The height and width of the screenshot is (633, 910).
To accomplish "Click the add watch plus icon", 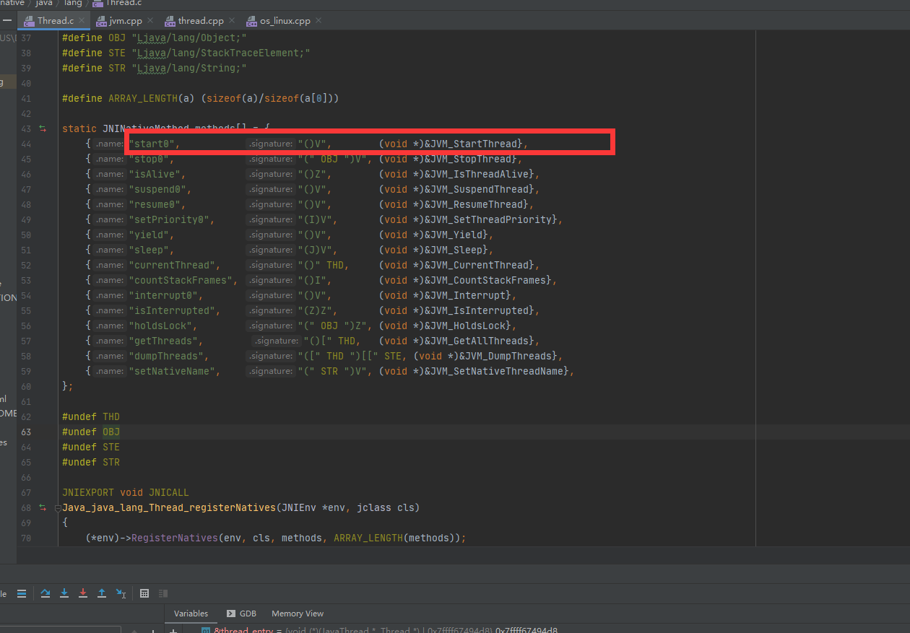I will 173,630.
